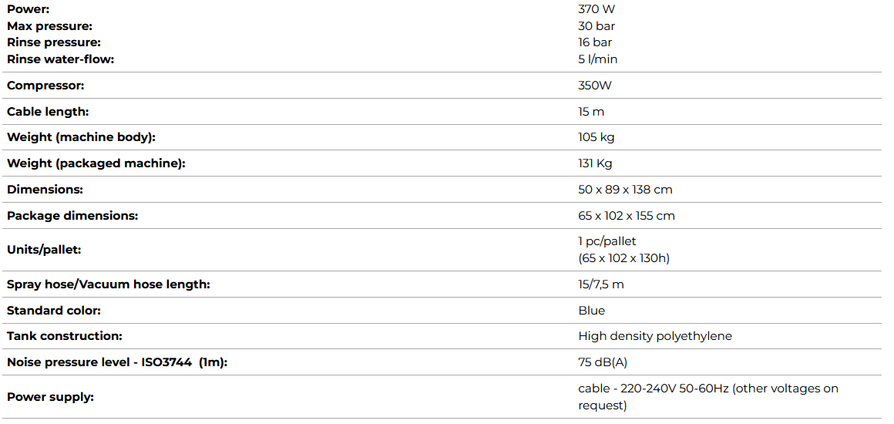
Task: Click the "Power:" specification label
Action: [x=28, y=9]
